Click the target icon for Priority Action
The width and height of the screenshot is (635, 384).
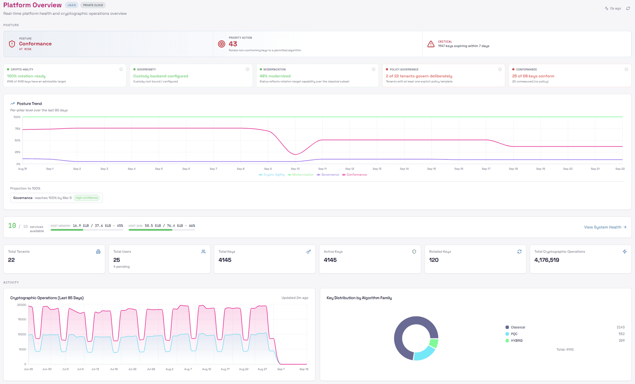pyautogui.click(x=222, y=44)
